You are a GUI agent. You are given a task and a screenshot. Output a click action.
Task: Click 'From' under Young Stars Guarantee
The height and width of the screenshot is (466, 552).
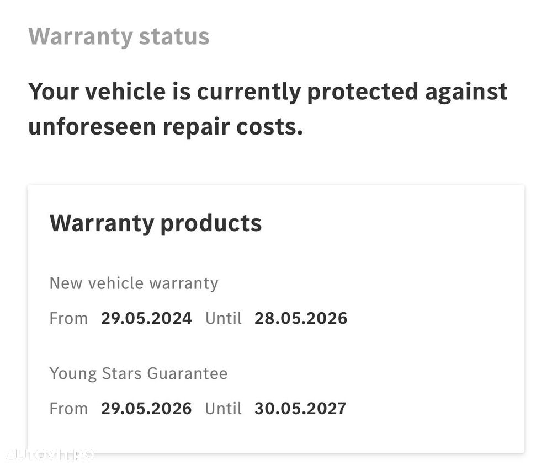(68, 409)
